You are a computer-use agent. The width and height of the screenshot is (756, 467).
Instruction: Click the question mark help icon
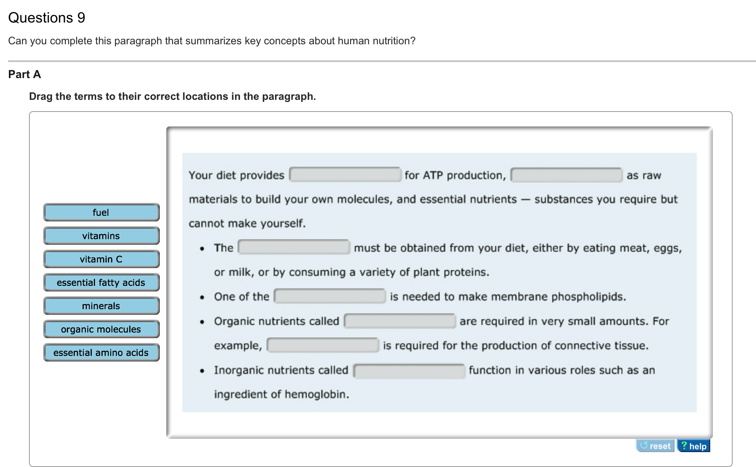(x=684, y=445)
